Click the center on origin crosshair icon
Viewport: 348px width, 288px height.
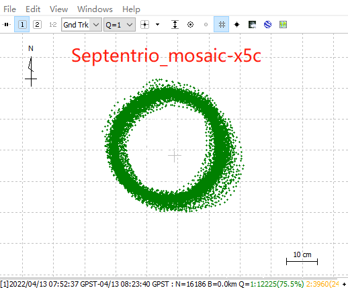[x=144, y=24]
